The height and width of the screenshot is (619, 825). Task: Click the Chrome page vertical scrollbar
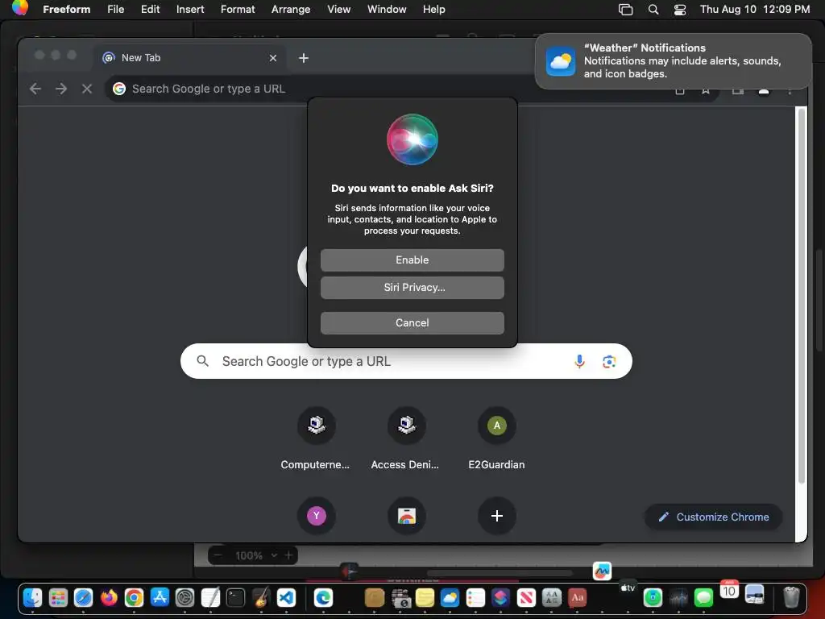point(802,295)
